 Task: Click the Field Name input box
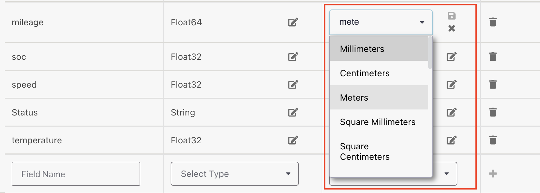point(76,174)
